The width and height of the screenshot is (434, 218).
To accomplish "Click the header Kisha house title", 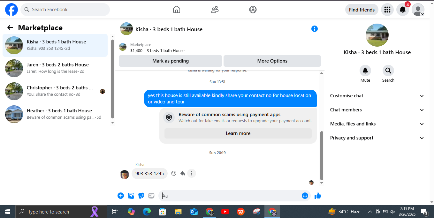I will coord(169,29).
